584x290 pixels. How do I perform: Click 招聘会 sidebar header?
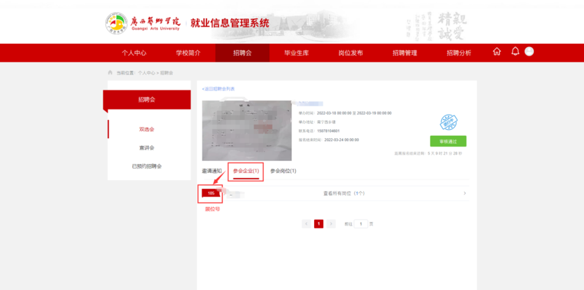(147, 99)
